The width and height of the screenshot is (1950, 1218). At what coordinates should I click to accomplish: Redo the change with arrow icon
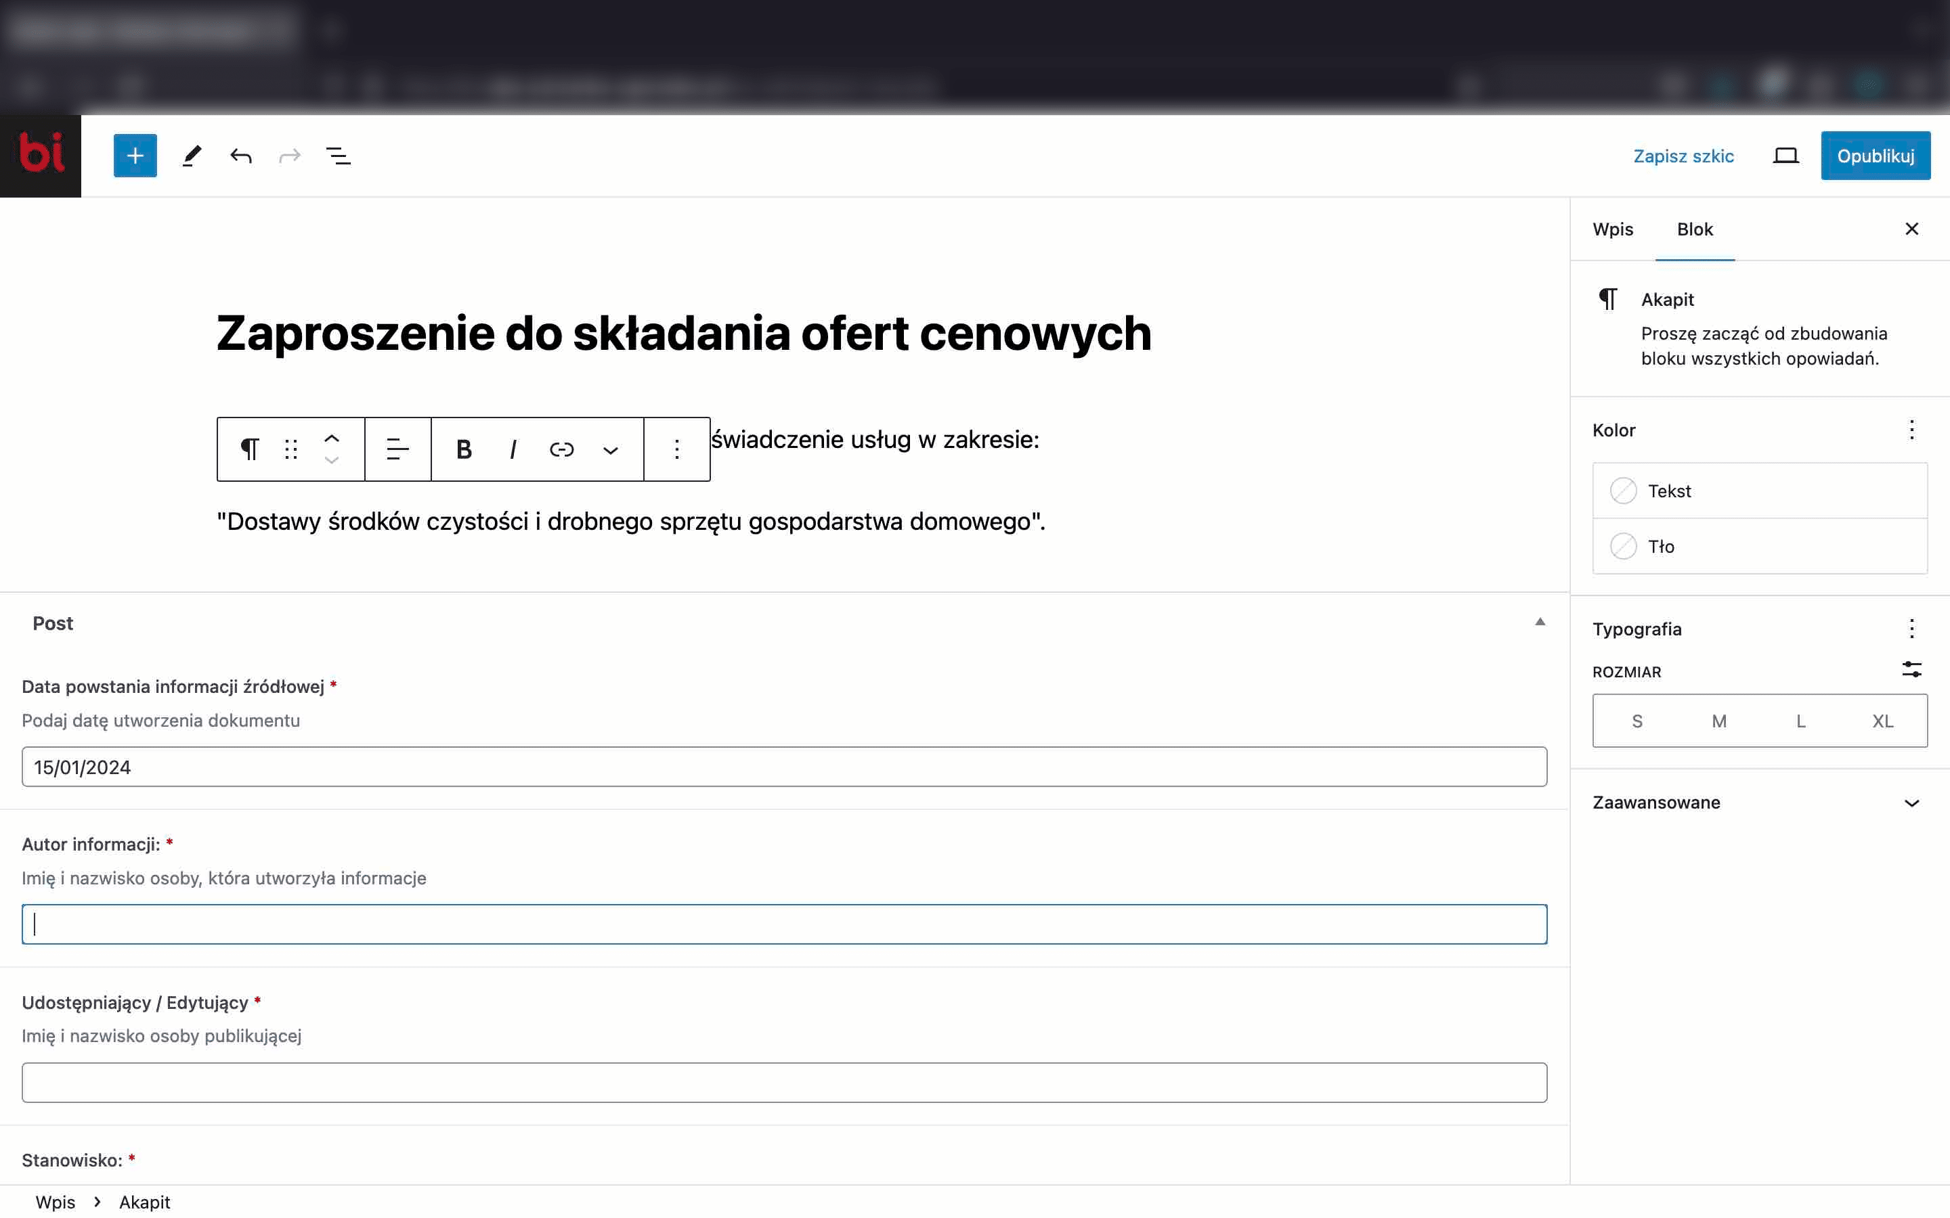pyautogui.click(x=290, y=156)
